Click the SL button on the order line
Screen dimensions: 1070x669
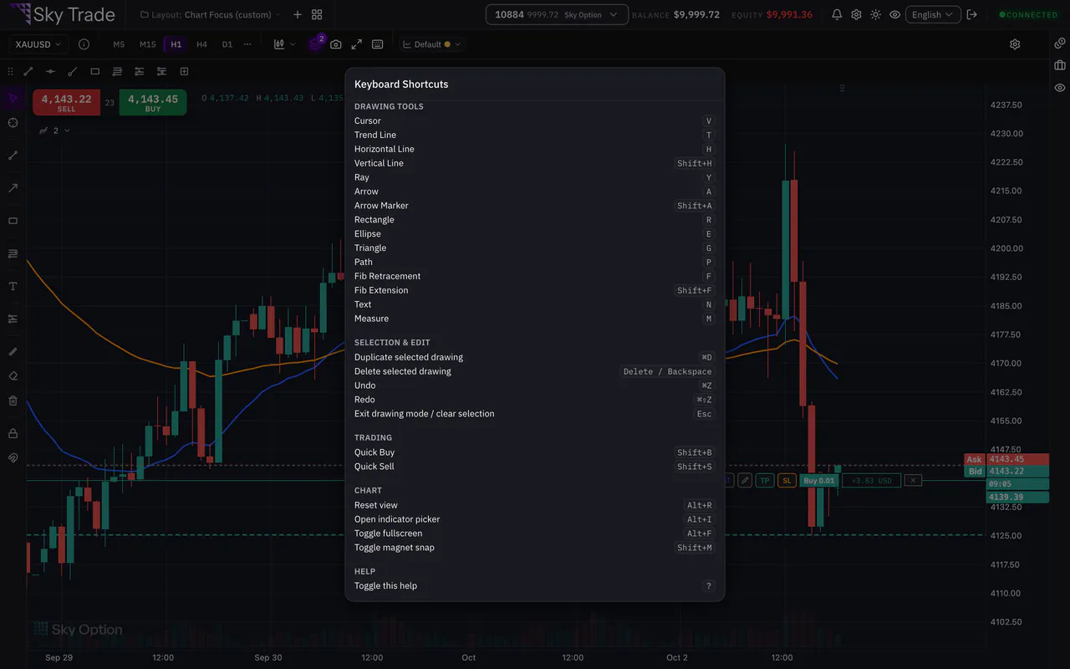[787, 480]
